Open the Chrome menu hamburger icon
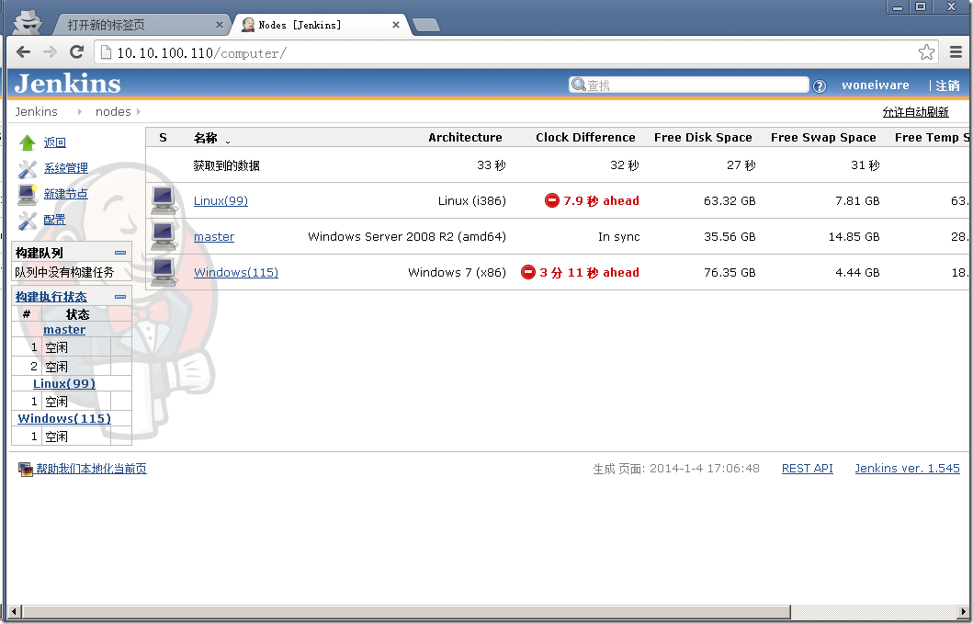 pyautogui.click(x=956, y=52)
